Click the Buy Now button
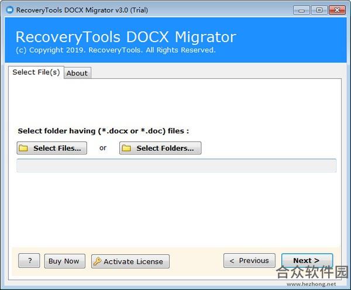 [65, 261]
